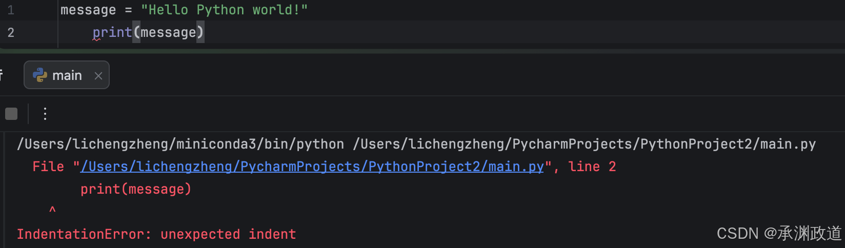This screenshot has height=248, width=845.
Task: Click print(message) in the console output
Action: coord(136,189)
